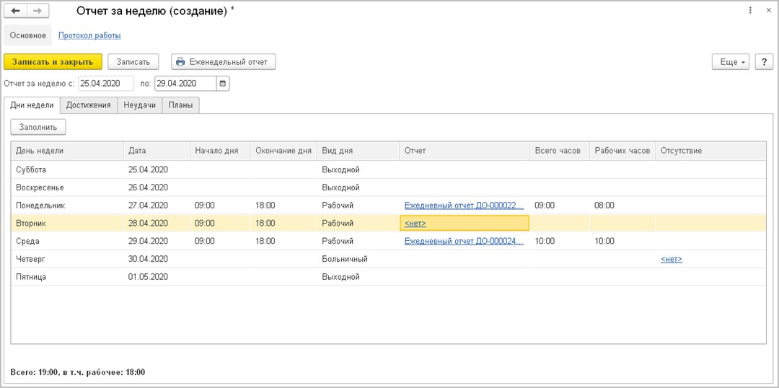Click Записать и закрыть button
The height and width of the screenshot is (388, 779).
tap(53, 62)
